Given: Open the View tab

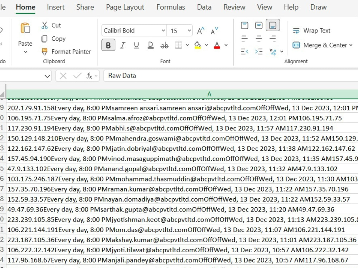Looking at the screenshot, I should click(265, 7).
